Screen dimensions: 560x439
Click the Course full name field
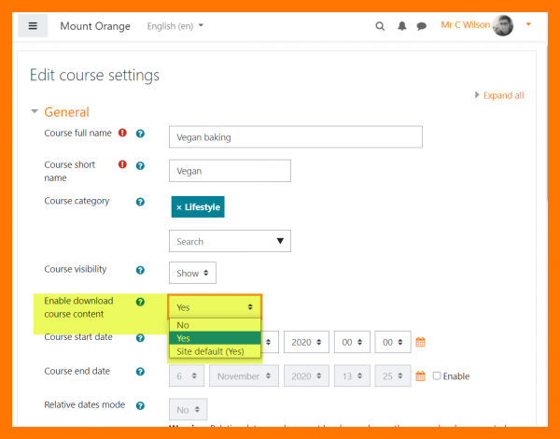coord(295,137)
